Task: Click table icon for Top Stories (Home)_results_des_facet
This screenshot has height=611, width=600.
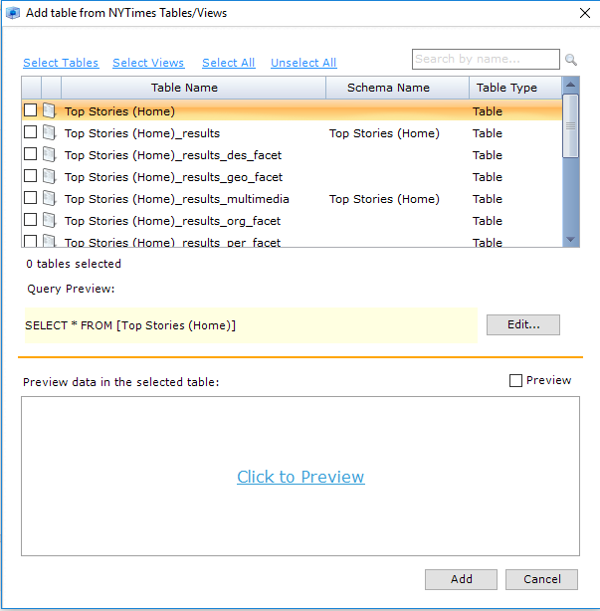Action: (49, 154)
